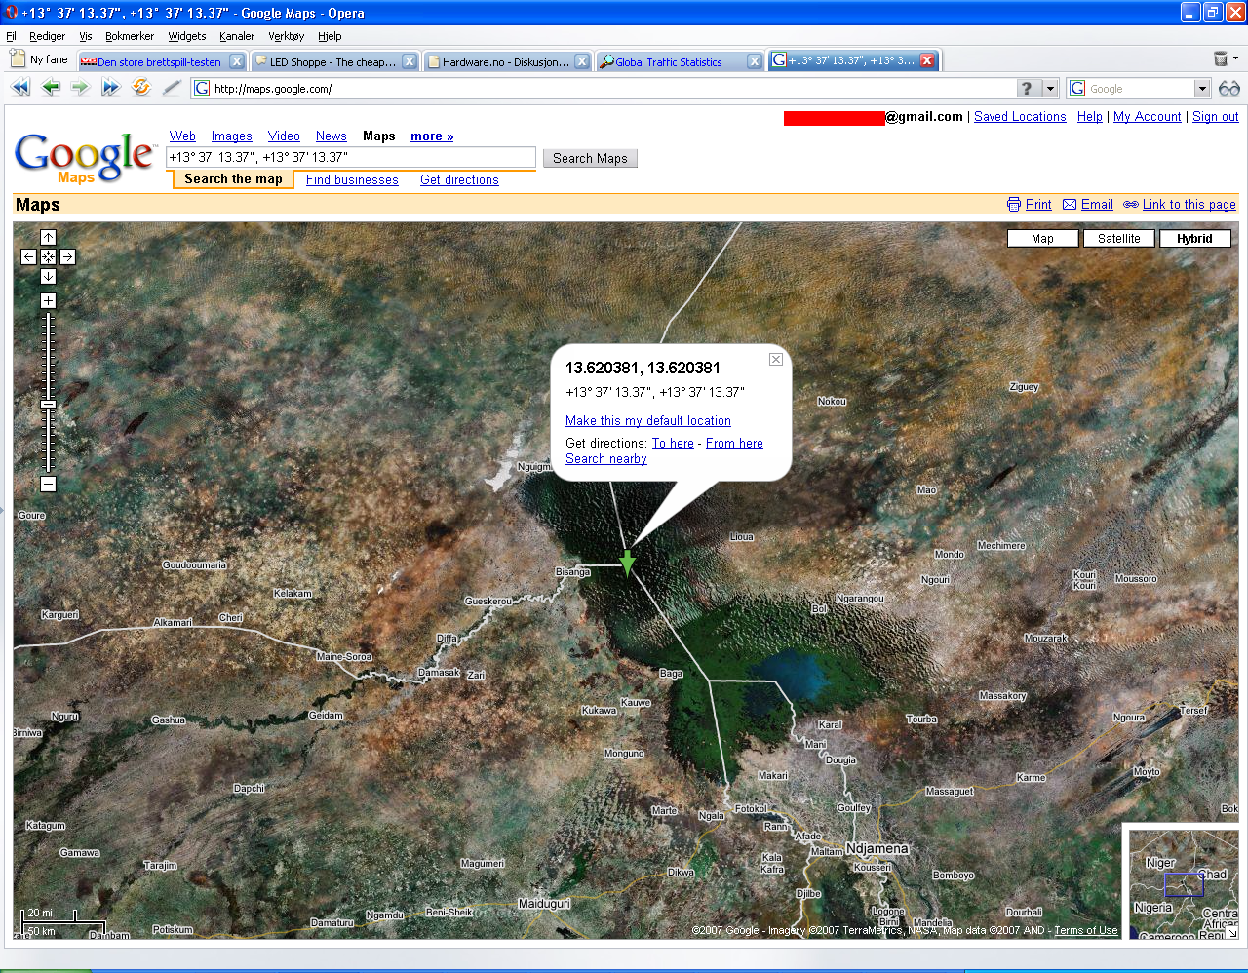Switch to Satellite view

point(1118,238)
